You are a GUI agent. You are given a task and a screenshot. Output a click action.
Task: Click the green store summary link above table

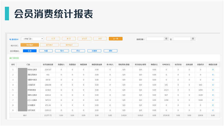tap(14, 58)
